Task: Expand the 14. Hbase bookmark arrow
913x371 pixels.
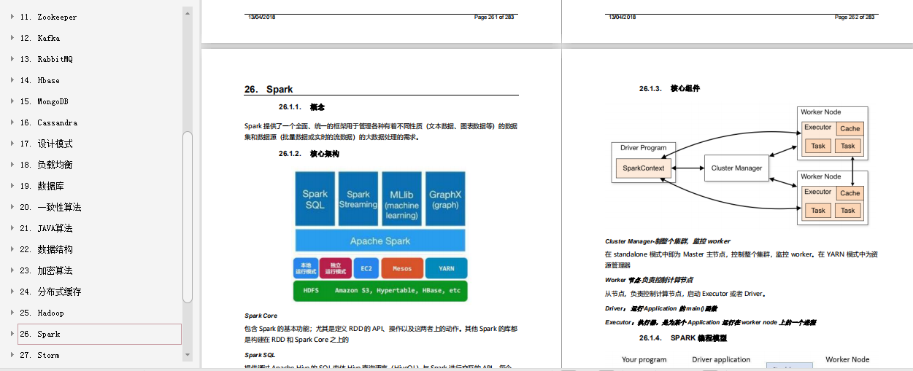Action: (x=12, y=80)
